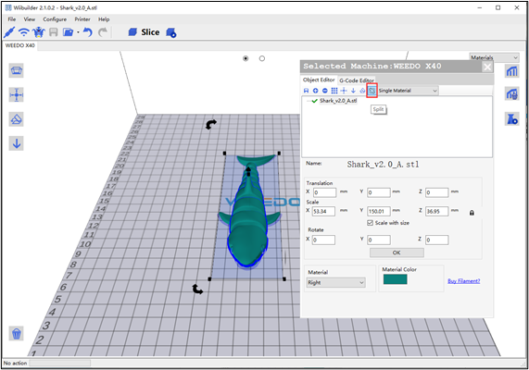Click the undo arrow icon
The height and width of the screenshot is (370, 529).
point(88,32)
